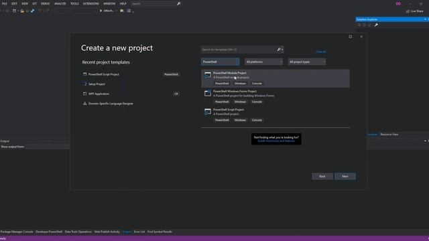Viewport: 429px width, 241px height.
Task: Switch to the Web Publish Activity tab
Action: coord(107,232)
